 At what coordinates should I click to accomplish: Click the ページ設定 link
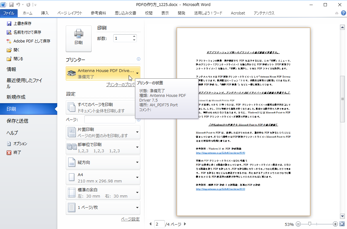point(130,219)
